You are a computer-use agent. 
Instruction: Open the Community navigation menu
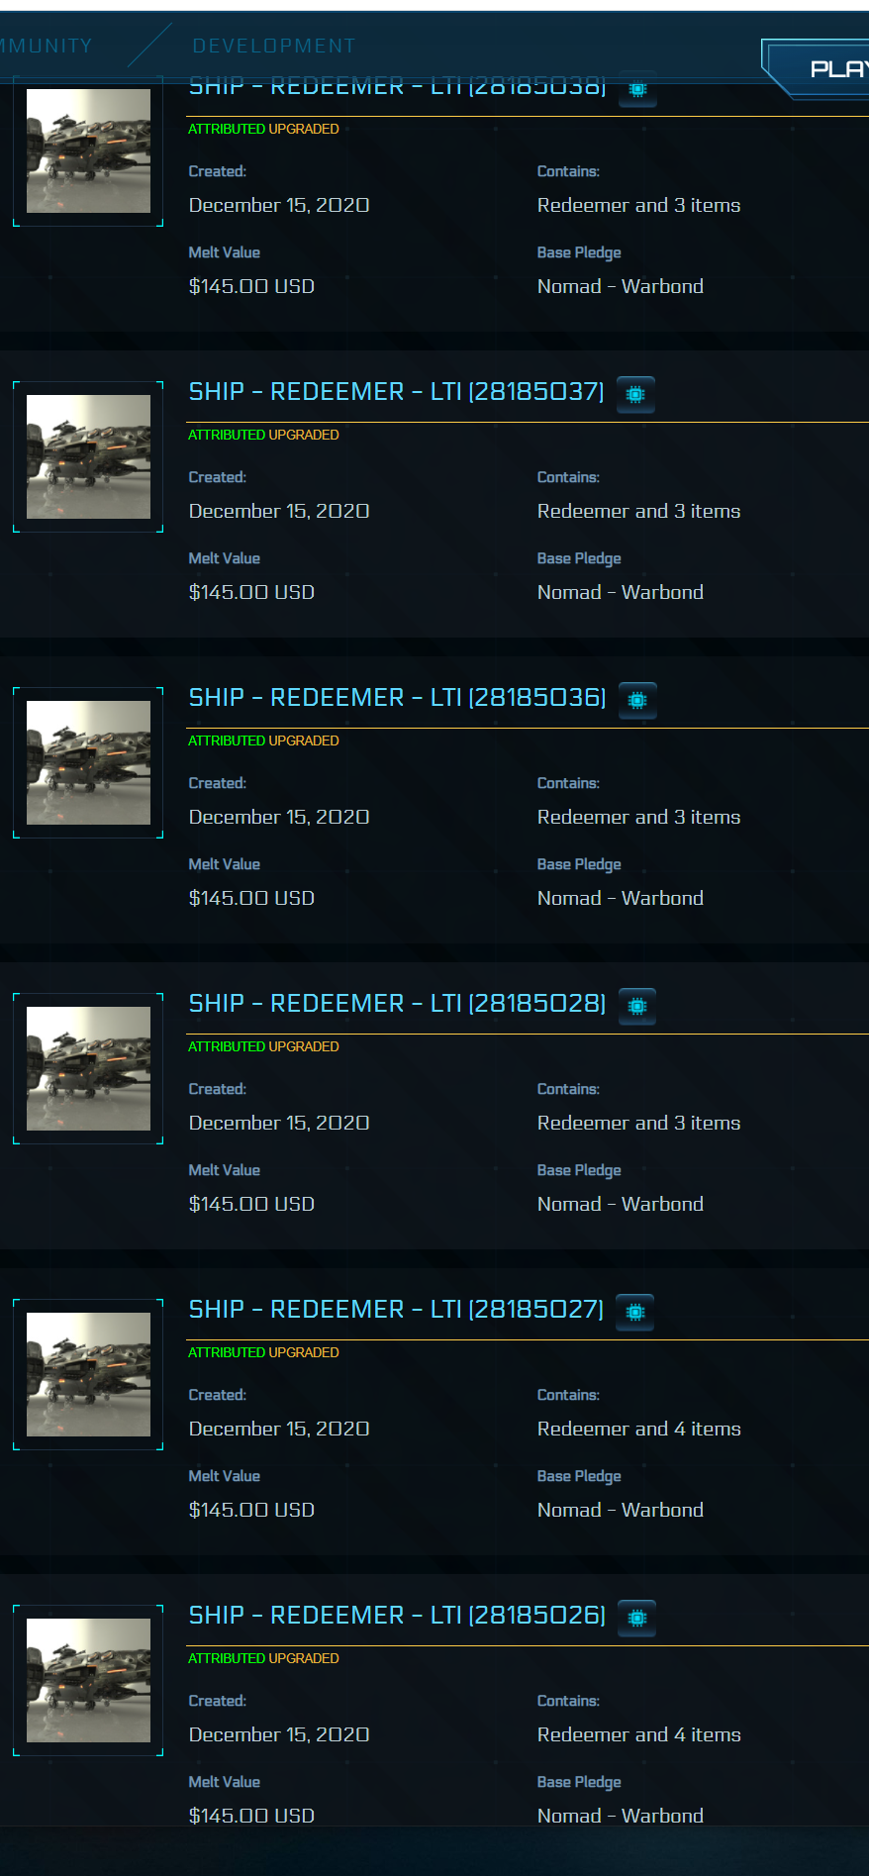[x=46, y=46]
